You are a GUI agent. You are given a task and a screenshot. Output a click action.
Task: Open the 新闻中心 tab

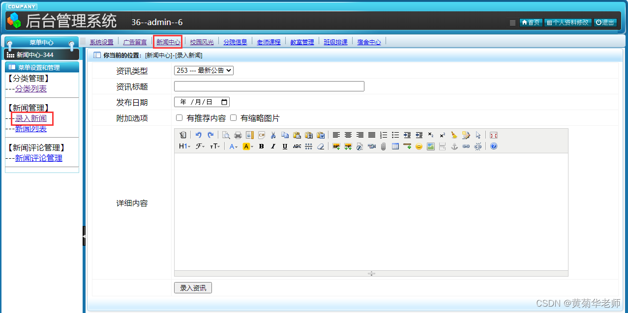coord(168,42)
